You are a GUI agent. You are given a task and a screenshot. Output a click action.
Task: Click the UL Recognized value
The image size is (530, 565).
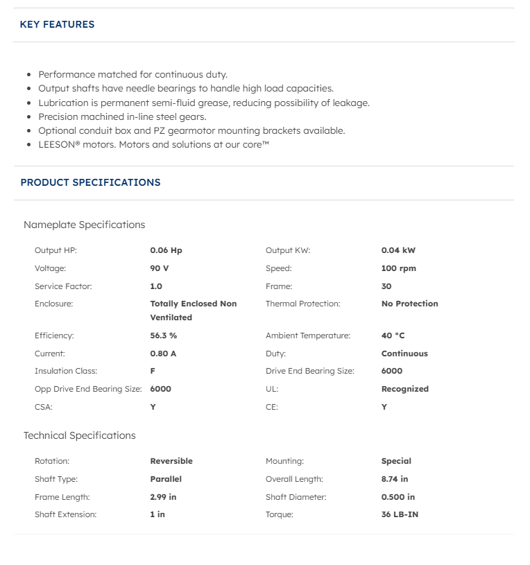[x=405, y=389]
